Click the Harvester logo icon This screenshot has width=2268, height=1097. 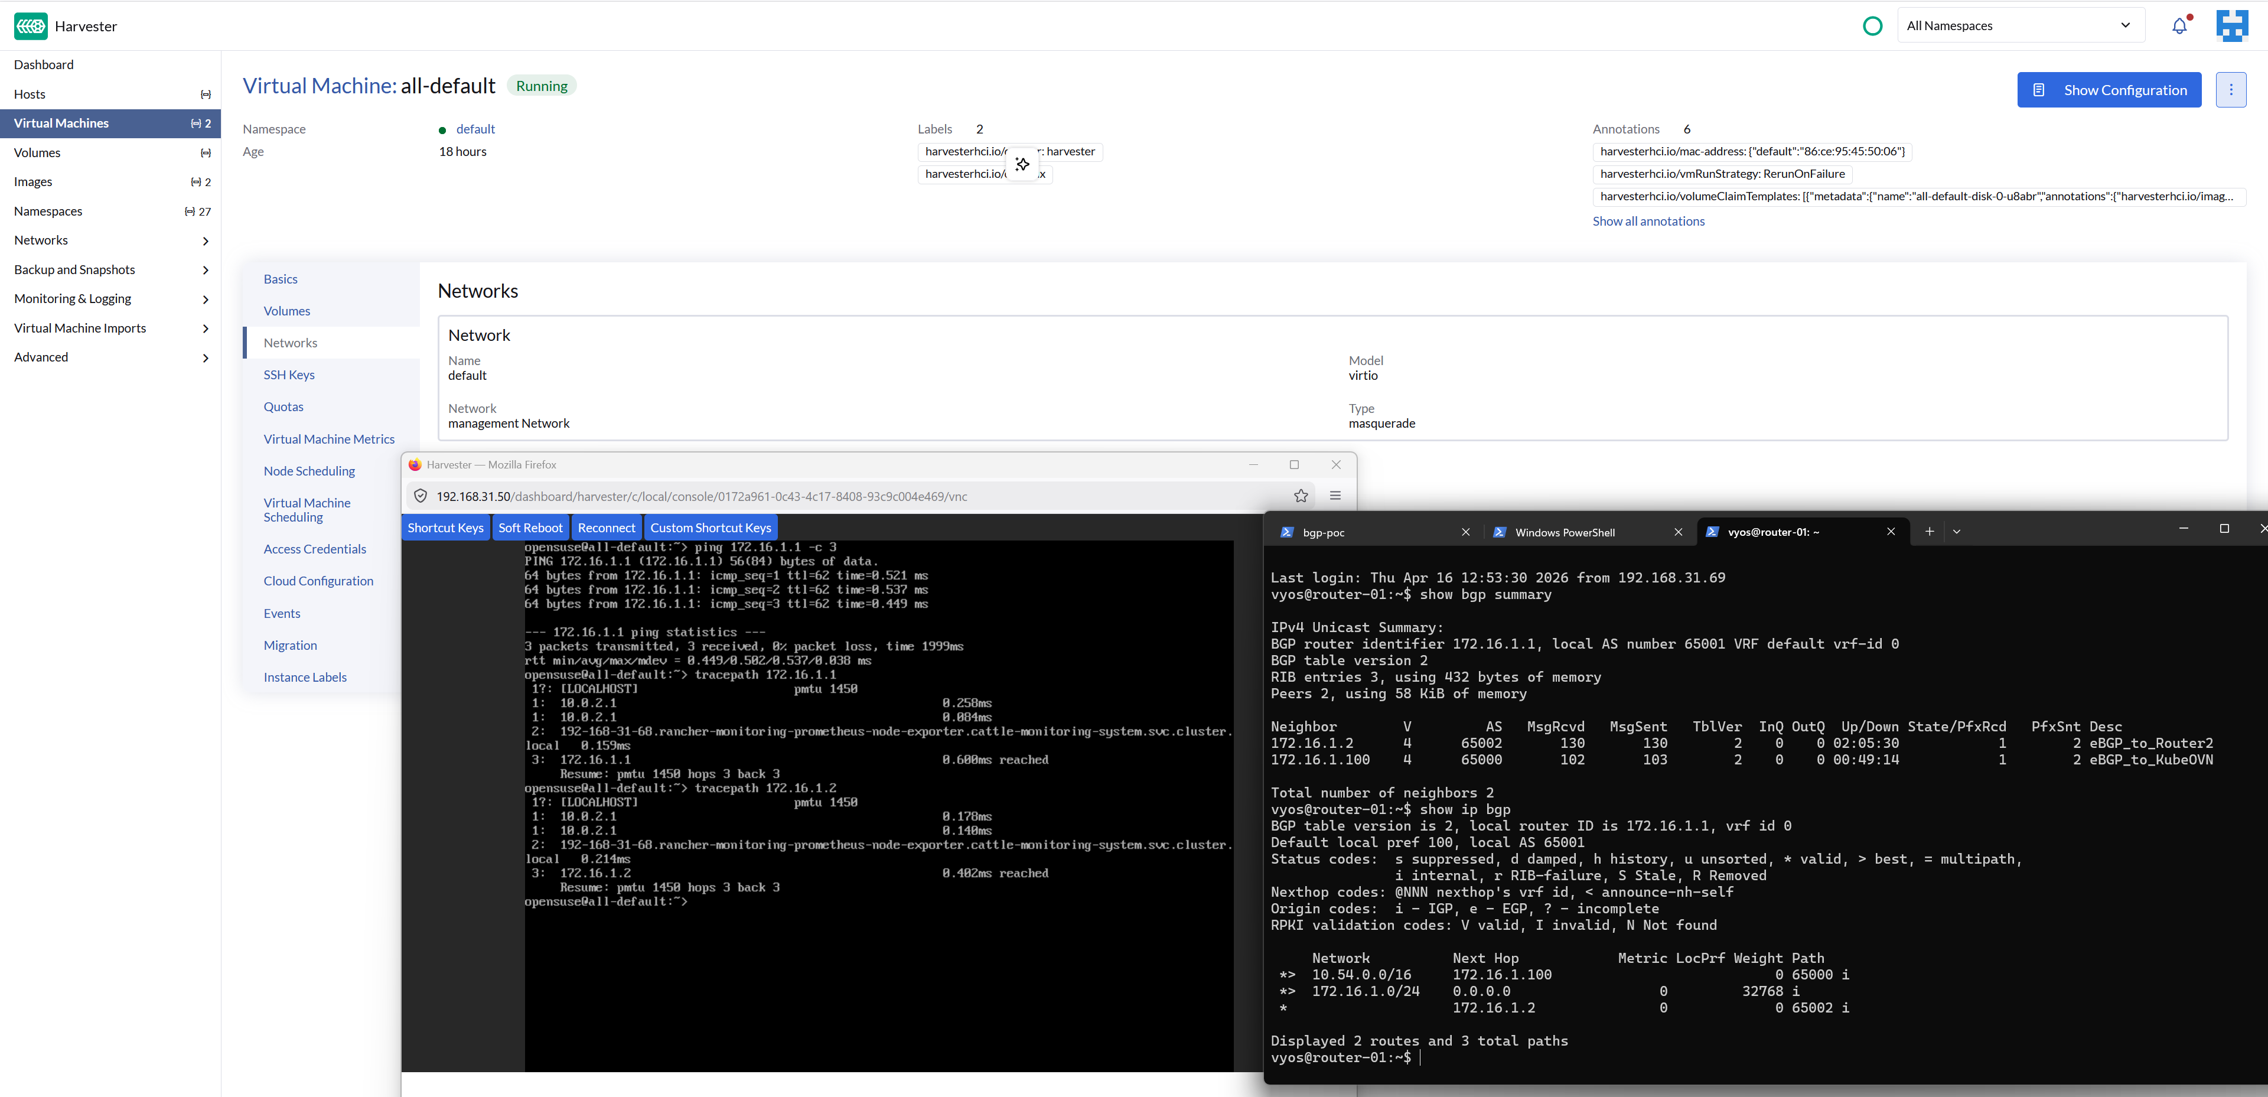[x=30, y=27]
